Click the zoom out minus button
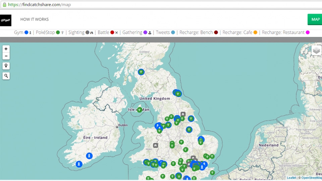Screen dimensions: 322x181 (x=6, y=56)
